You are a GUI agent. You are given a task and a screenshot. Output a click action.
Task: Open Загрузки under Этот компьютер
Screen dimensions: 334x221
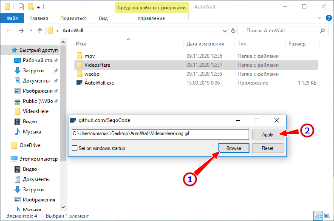pos(33,190)
